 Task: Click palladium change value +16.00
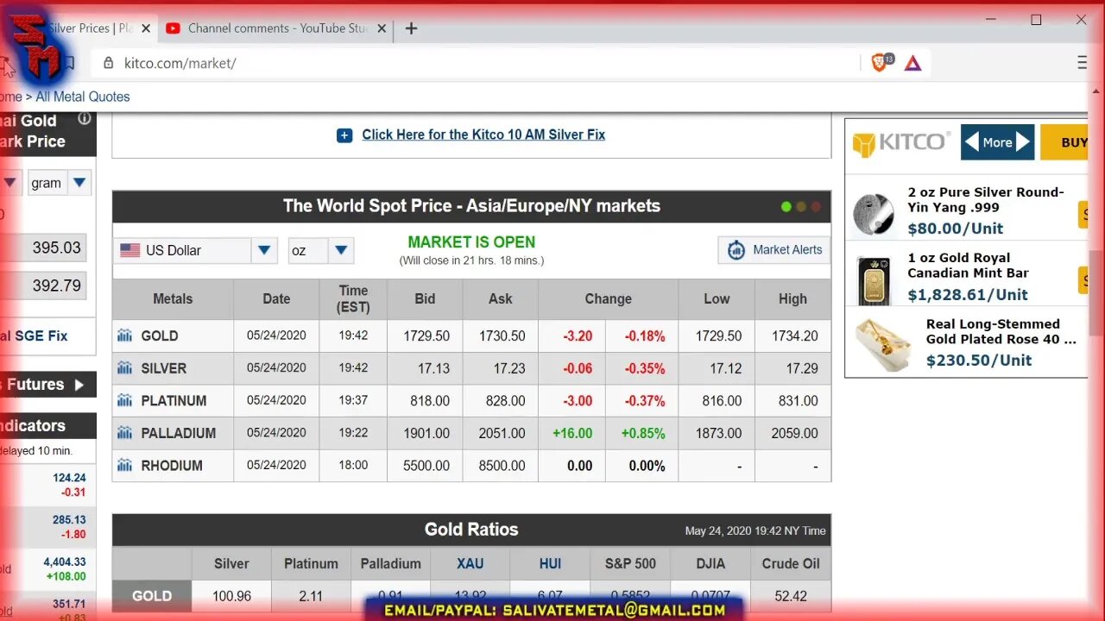[572, 433]
